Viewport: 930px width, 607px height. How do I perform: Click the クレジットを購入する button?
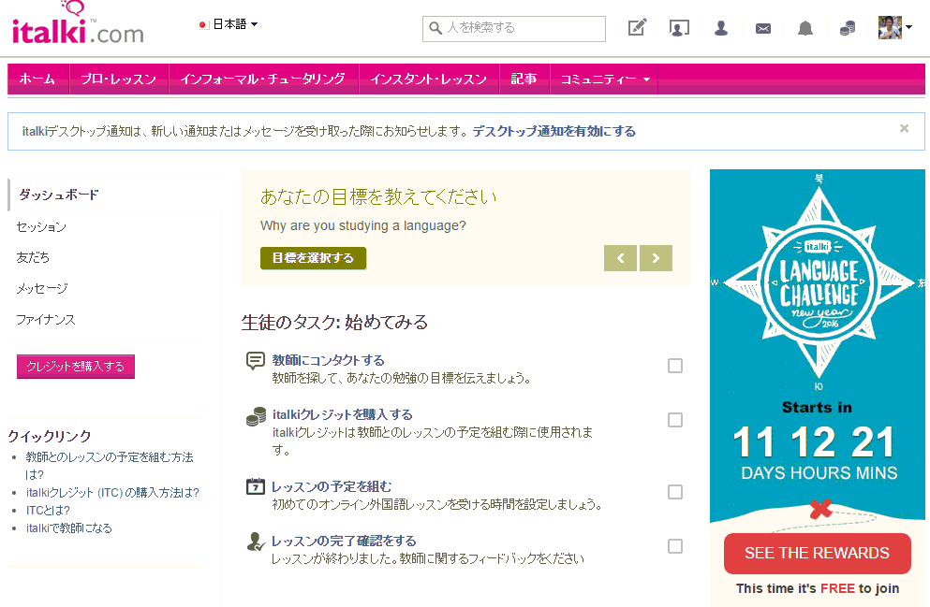point(76,367)
